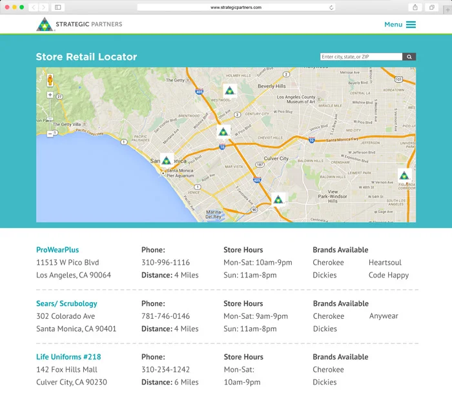Viewport: 452px width, 404px height.
Task: Click the address 11513 W Pico Blvd
Action: (67, 263)
